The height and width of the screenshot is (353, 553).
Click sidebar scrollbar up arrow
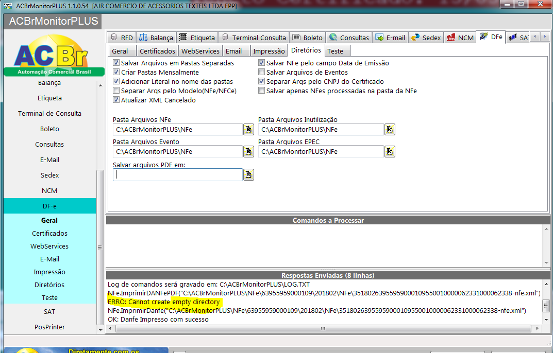click(100, 85)
